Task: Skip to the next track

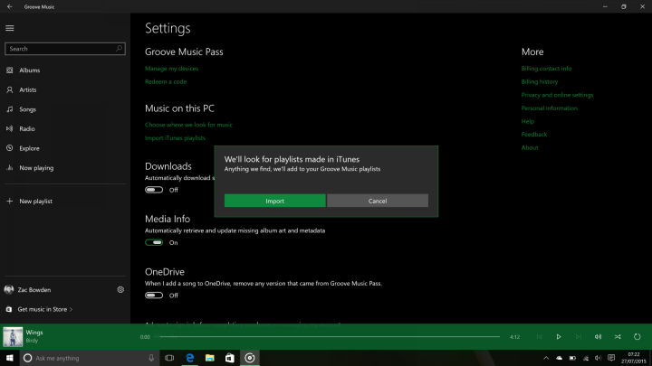Action: pos(579,336)
